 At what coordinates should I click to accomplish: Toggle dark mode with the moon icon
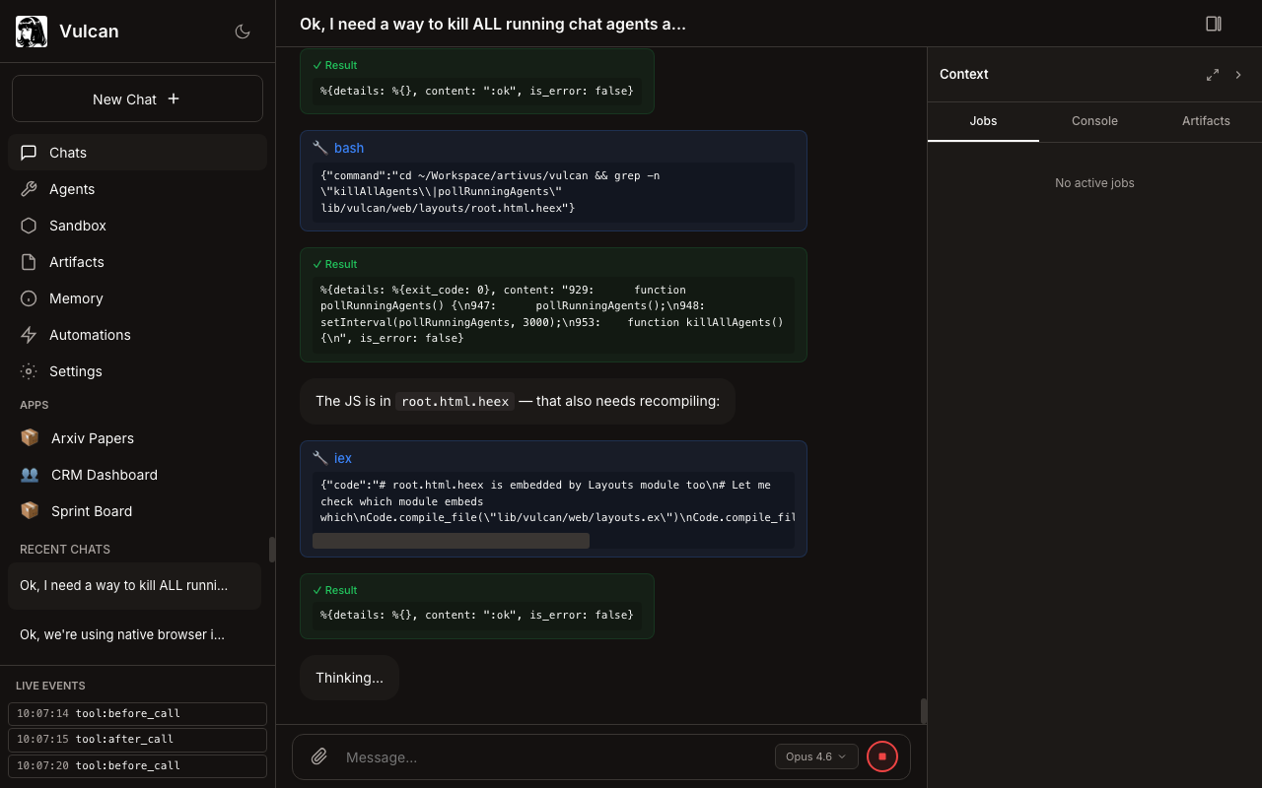(243, 32)
